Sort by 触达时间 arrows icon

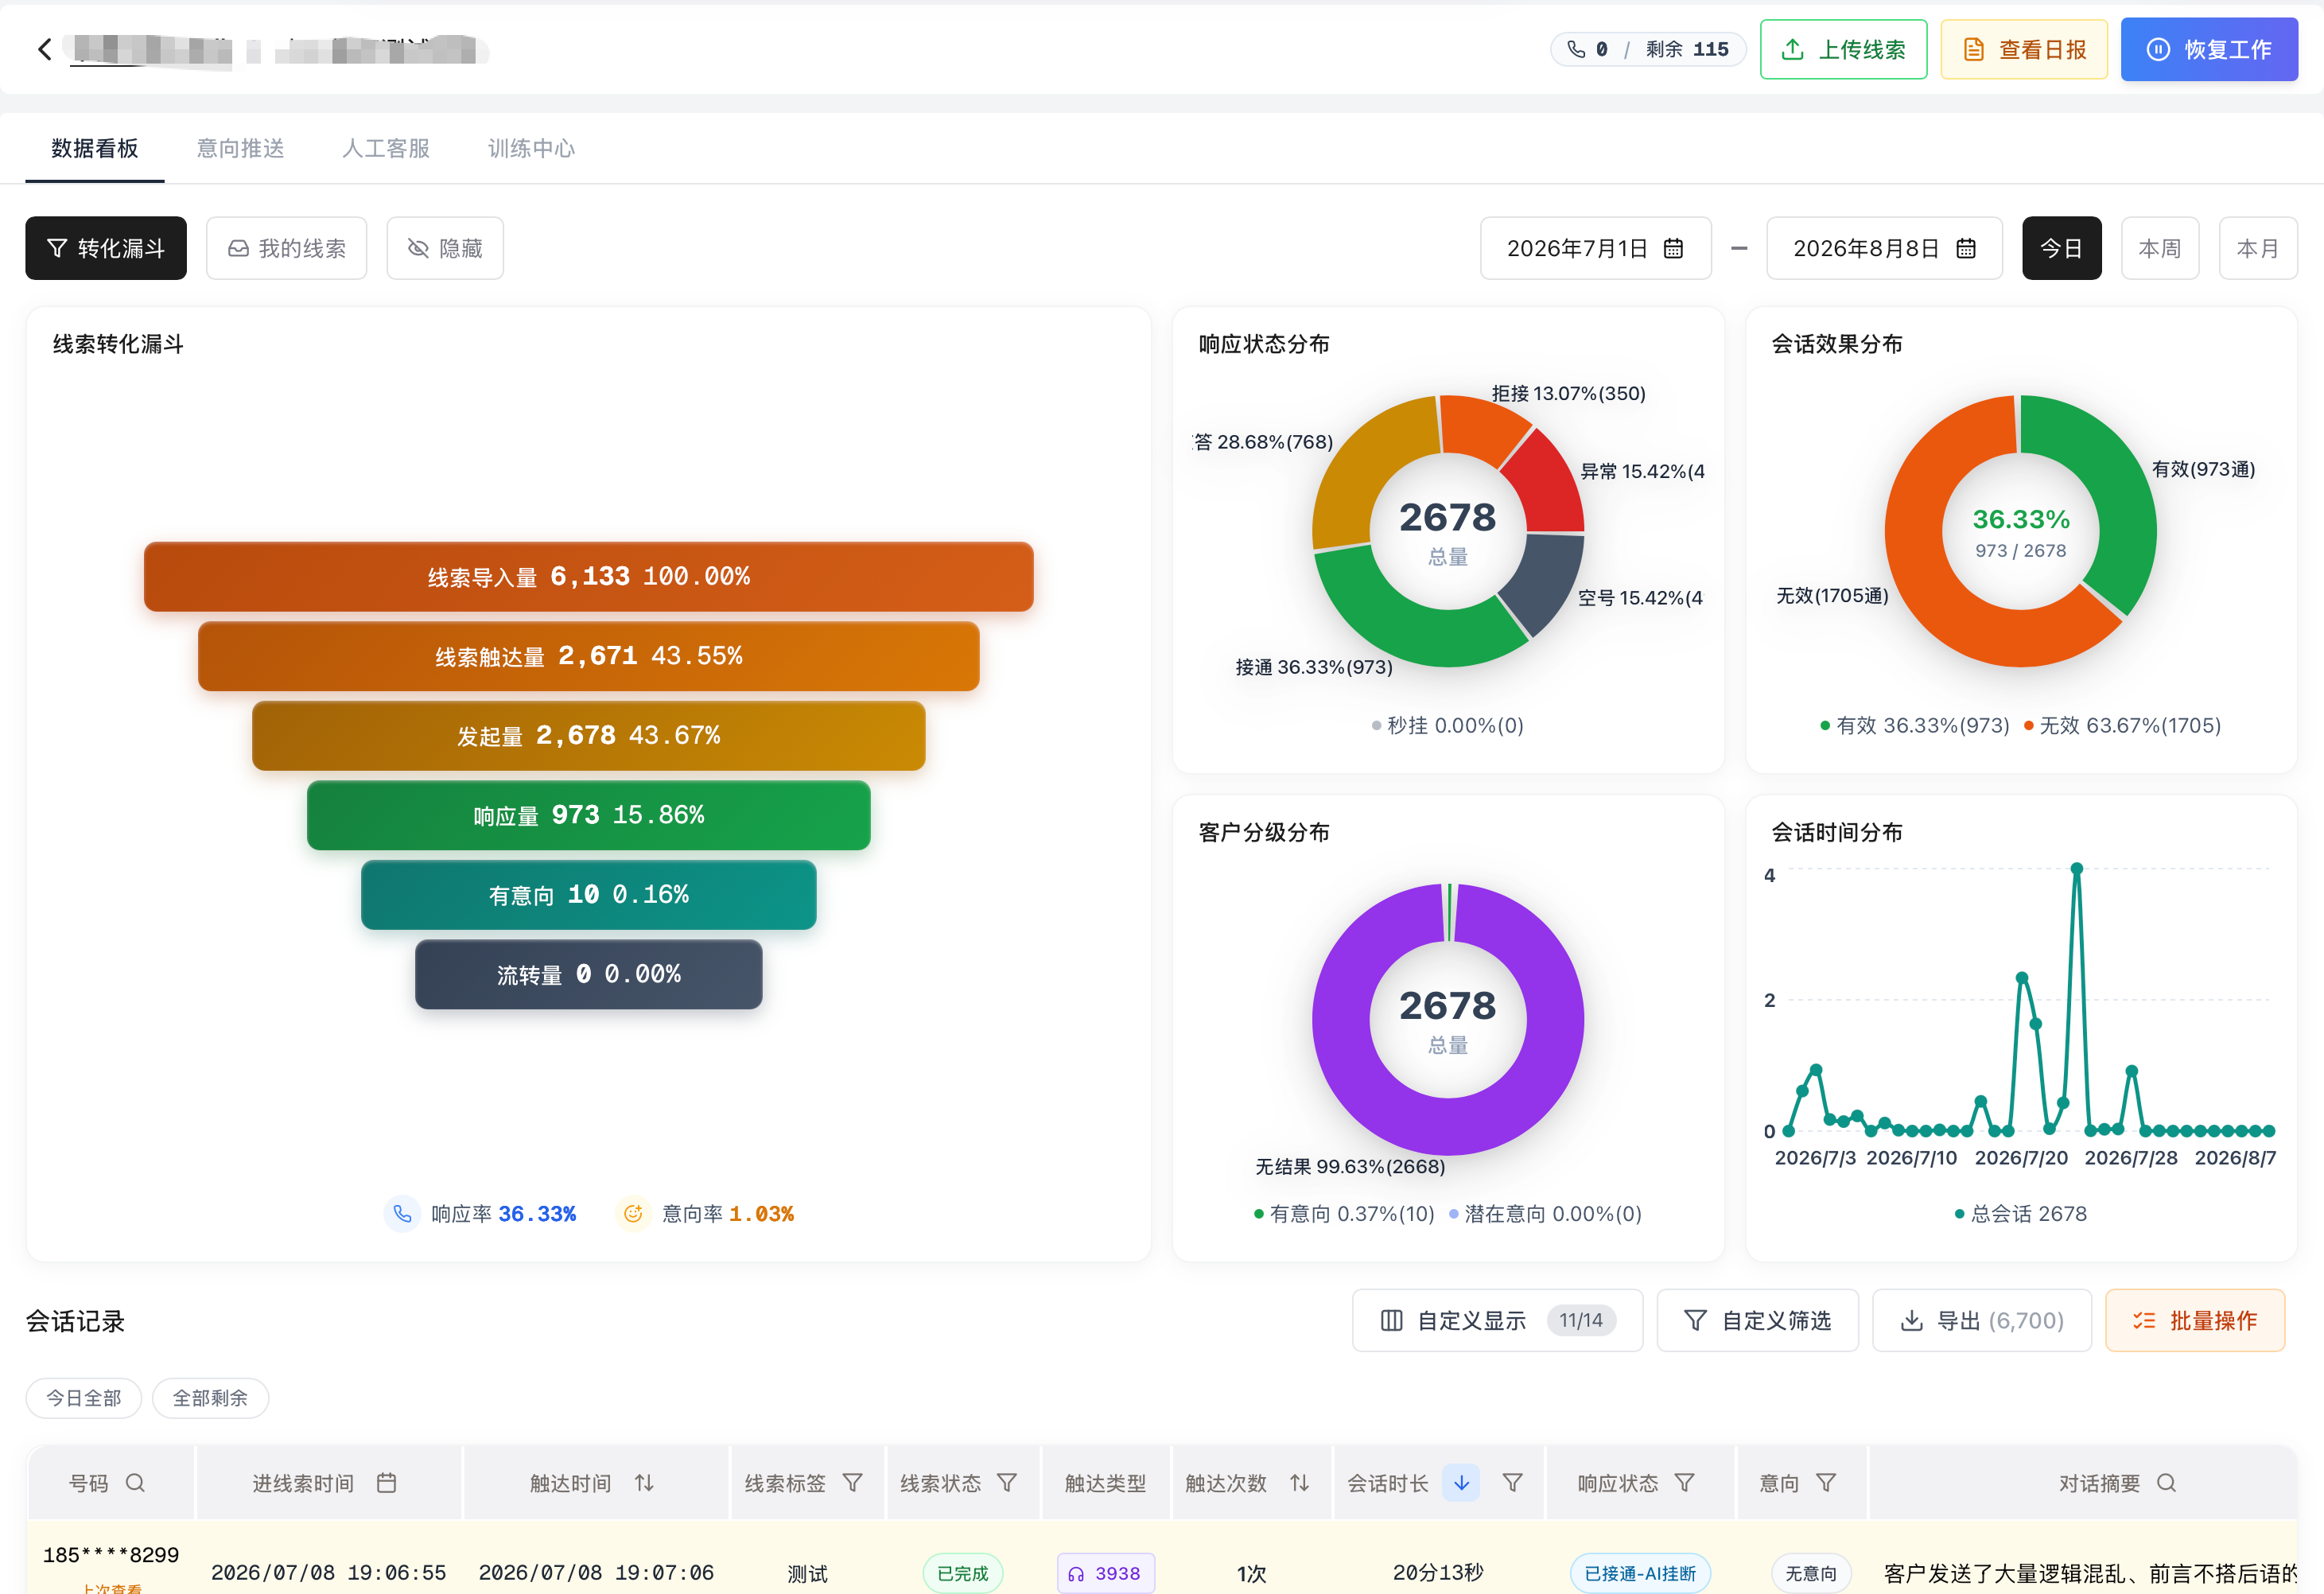coord(644,1482)
